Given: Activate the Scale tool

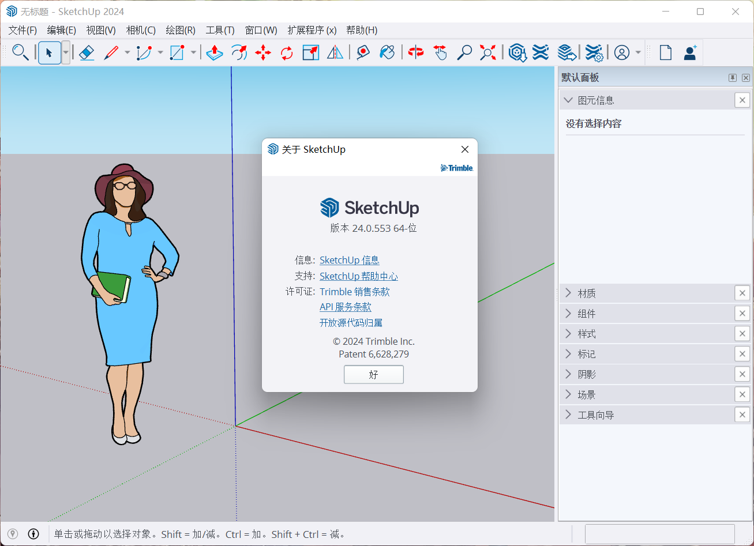Looking at the screenshot, I should [x=311, y=53].
